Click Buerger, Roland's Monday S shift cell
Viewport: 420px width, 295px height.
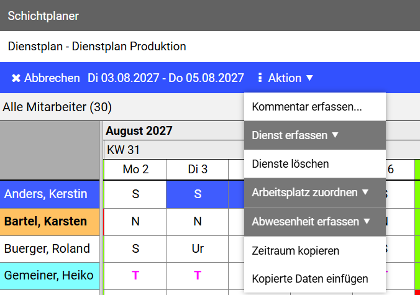[135, 249]
